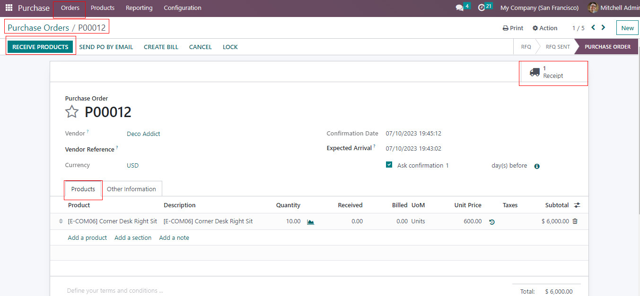Click the unit price history icon

coord(492,221)
